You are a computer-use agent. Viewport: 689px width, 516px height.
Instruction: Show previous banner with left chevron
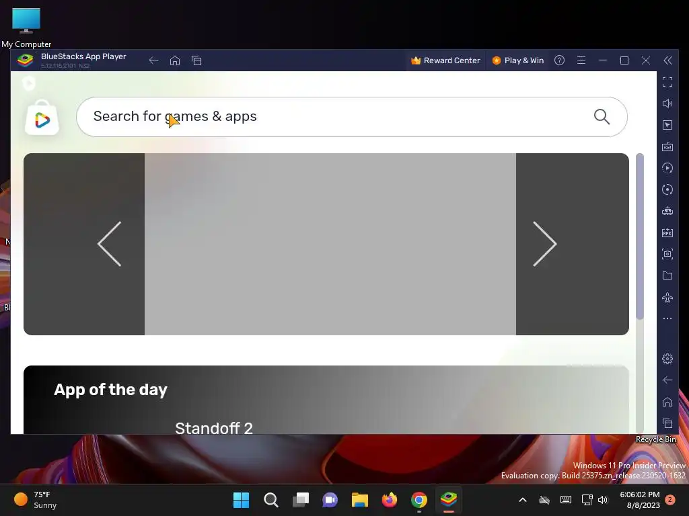point(110,244)
